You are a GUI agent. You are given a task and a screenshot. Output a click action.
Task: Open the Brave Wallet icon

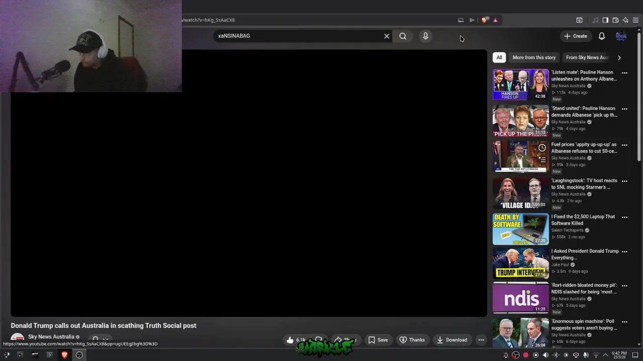pos(615,20)
